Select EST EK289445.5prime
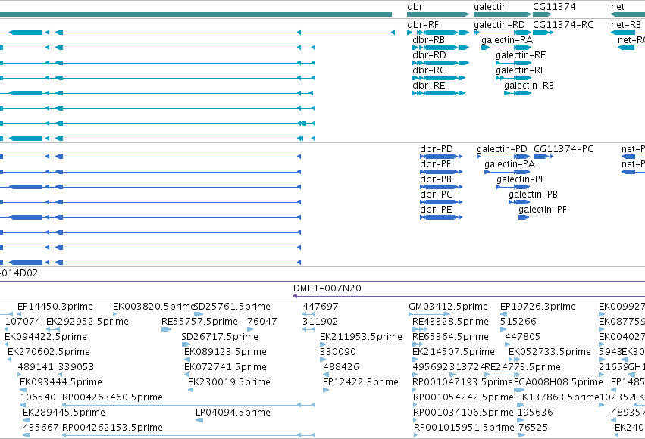The height and width of the screenshot is (439, 645). pos(64,412)
